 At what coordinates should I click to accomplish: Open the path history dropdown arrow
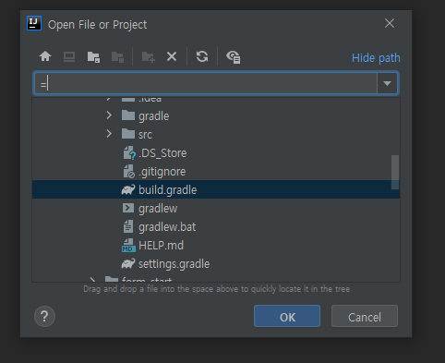pos(387,83)
